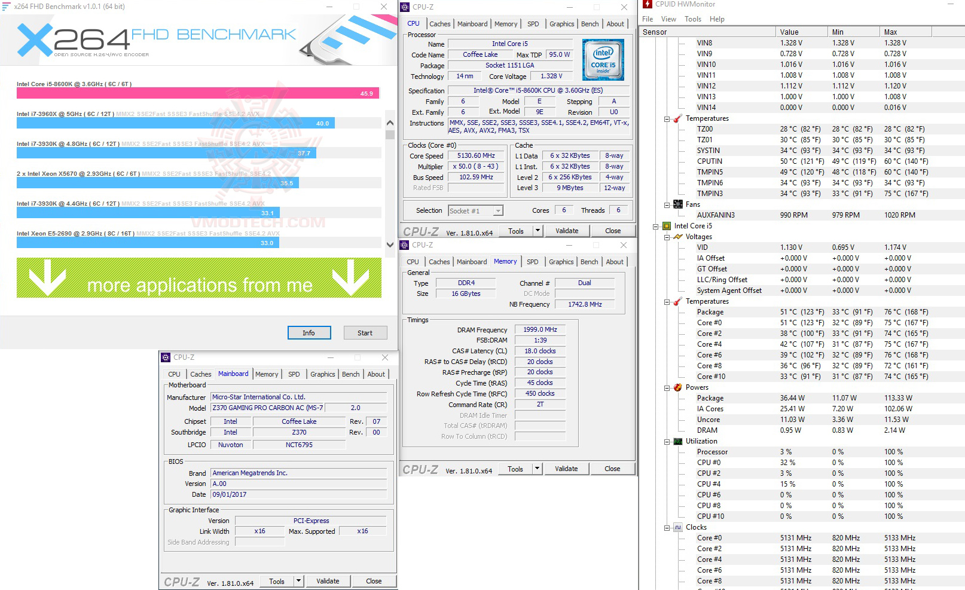Click the Intel Core i5 inside logo in CPU-Z

point(603,60)
